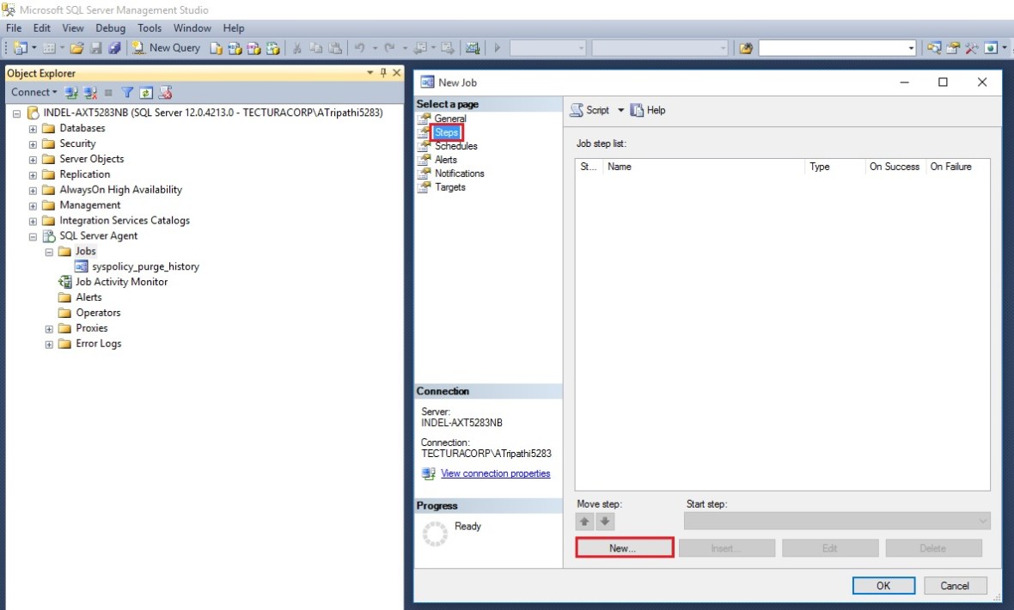Click the Open File folder icon
Viewport: 1014px width, 610px height.
(76, 48)
